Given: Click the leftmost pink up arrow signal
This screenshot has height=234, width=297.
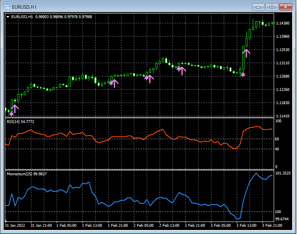Looking at the screenshot, I should click(15, 108).
